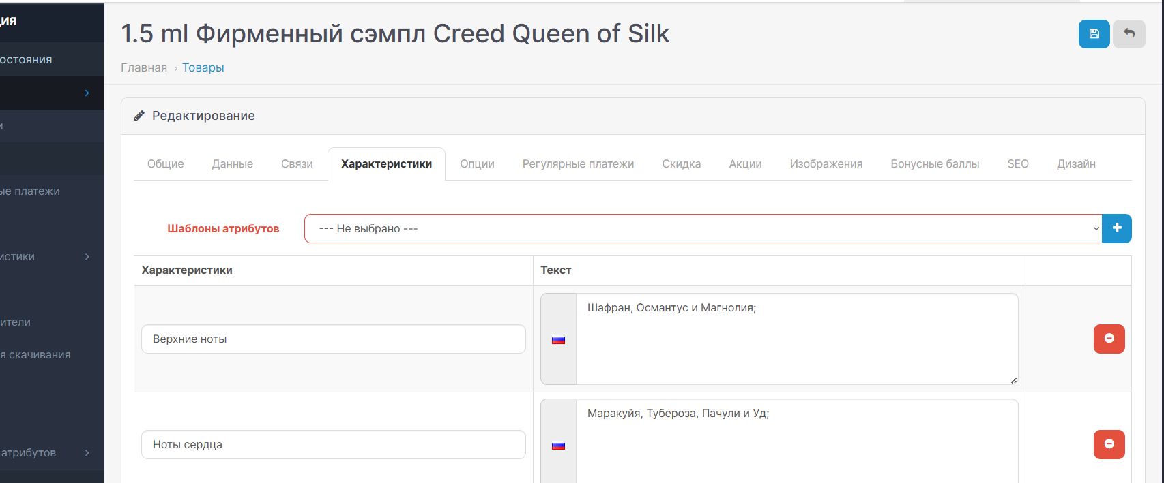This screenshot has width=1164, height=483.
Task: Click the pencil icon next to Редактирование
Action: 139,116
